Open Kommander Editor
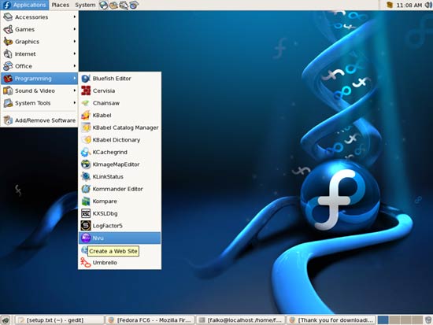 coord(120,189)
